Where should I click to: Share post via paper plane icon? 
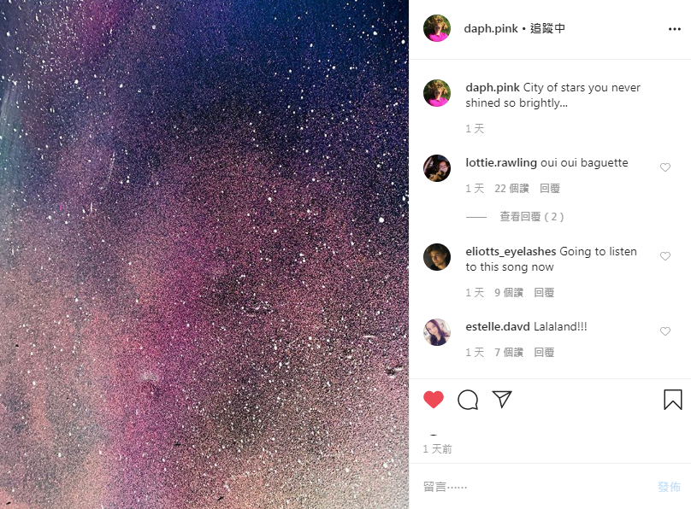tap(502, 399)
